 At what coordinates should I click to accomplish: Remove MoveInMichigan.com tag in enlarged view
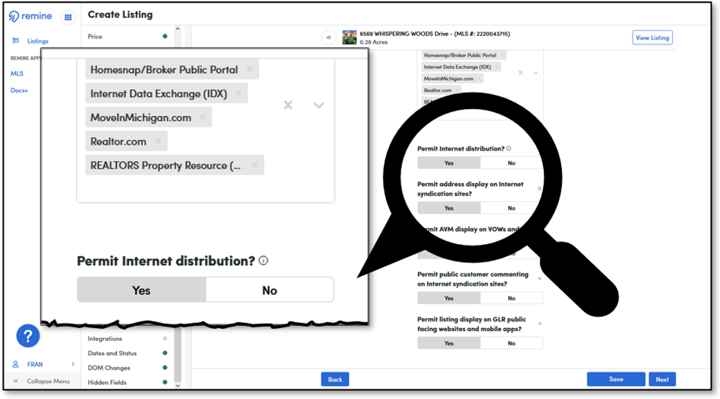tap(202, 117)
